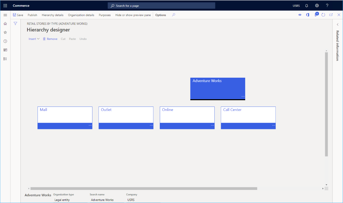The width and height of the screenshot is (343, 203).
Task: Click the horizontal scrollbar right arrow
Action: (x=323, y=188)
